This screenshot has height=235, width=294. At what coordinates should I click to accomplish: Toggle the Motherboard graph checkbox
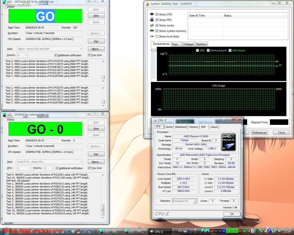tap(208, 50)
